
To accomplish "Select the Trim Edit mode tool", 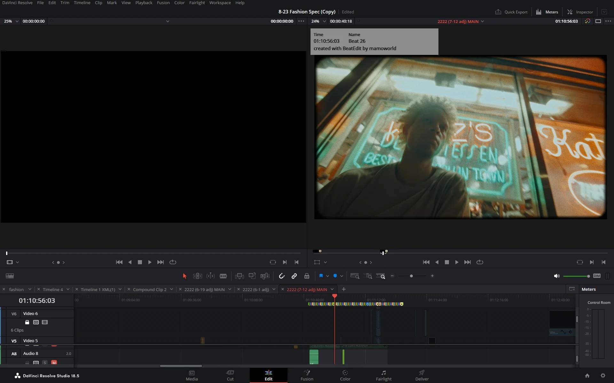I will 197,276.
